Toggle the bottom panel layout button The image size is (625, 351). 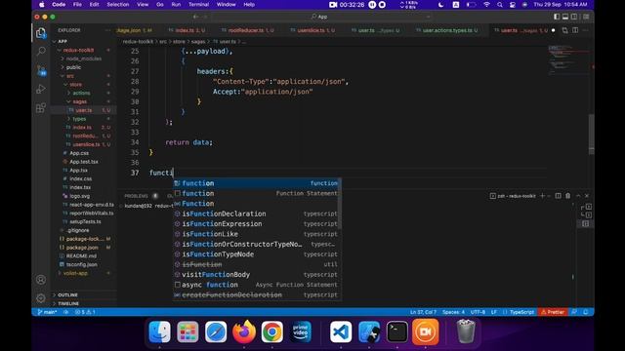coord(565,17)
